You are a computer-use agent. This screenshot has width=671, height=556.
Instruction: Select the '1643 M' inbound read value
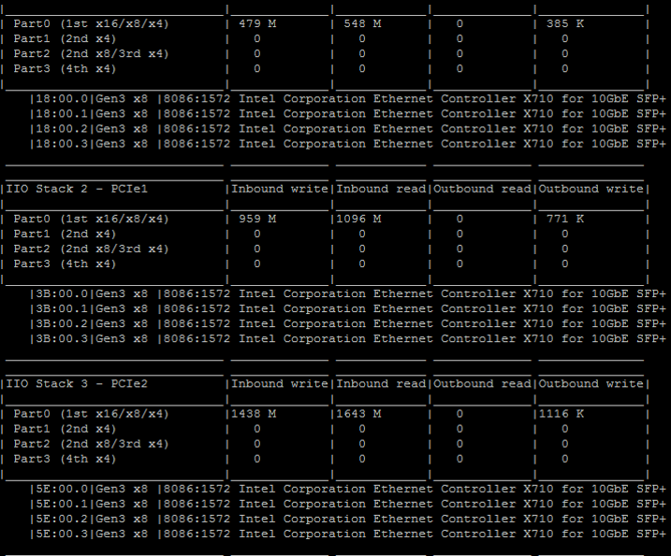tap(358, 414)
